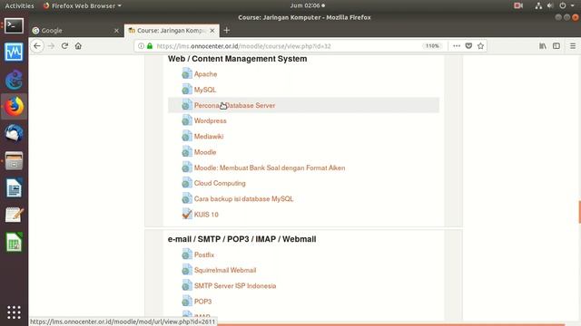
Task: Reset the 110% zoom level indicator
Action: pyautogui.click(x=432, y=46)
